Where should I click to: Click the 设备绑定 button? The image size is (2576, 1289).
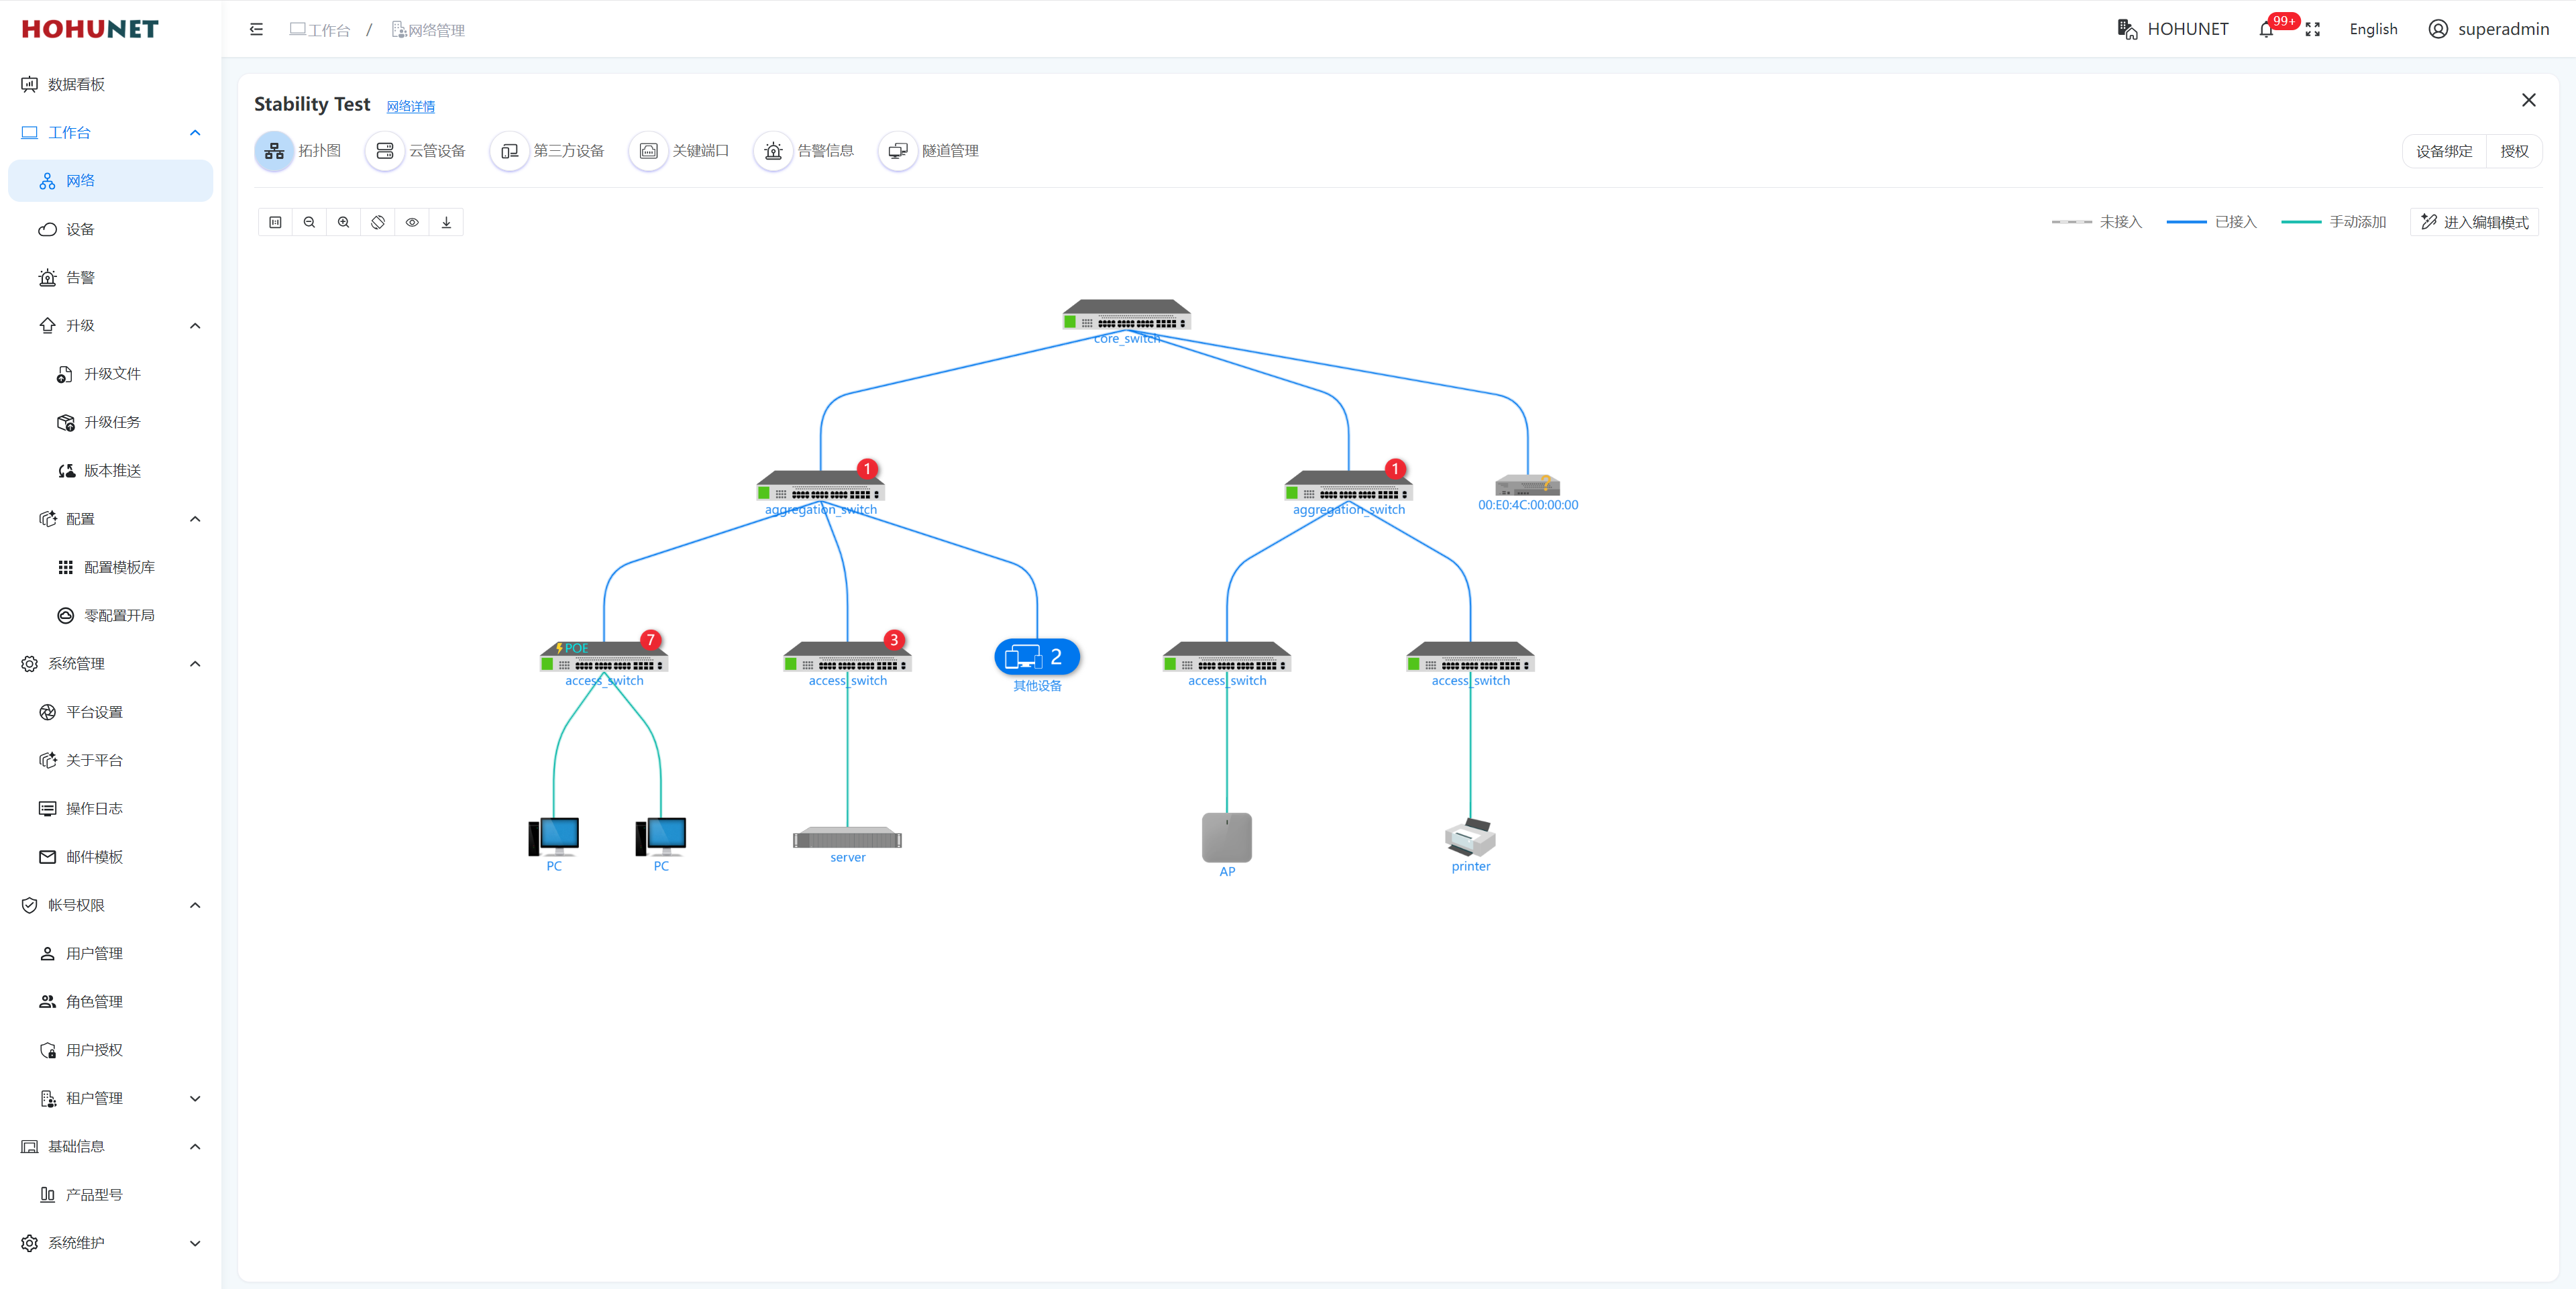pos(2443,151)
